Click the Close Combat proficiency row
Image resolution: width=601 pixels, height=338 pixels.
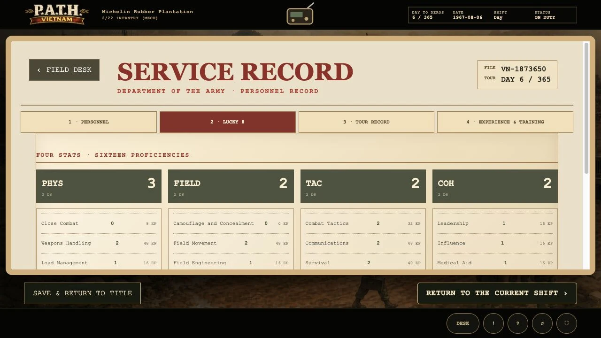click(99, 223)
